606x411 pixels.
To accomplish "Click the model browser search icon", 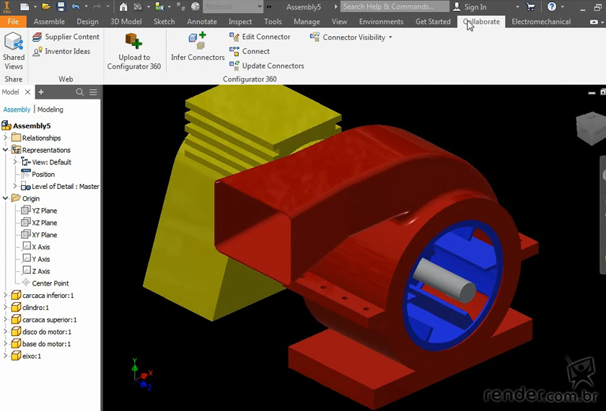I will coord(80,92).
